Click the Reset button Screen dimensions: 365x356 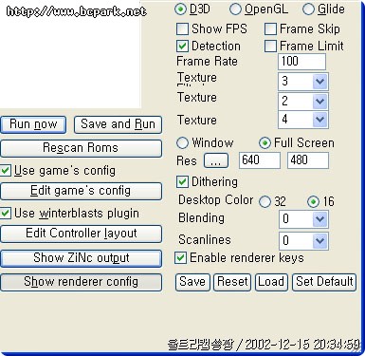[232, 282]
